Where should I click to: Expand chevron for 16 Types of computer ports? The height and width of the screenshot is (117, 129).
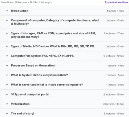pos(7,94)
